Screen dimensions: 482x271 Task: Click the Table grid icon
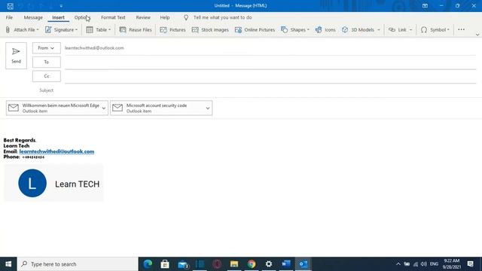pos(90,30)
